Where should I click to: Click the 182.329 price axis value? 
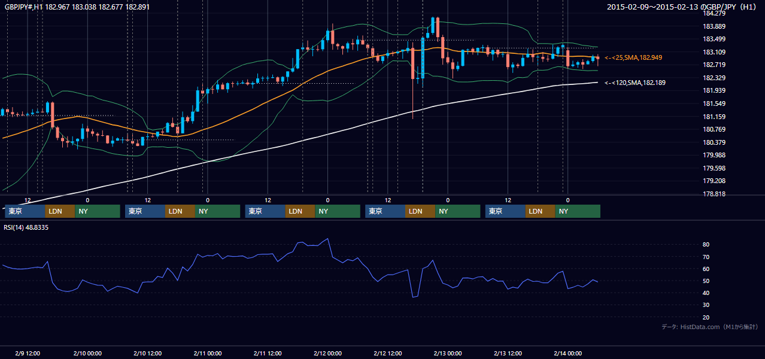[714, 78]
